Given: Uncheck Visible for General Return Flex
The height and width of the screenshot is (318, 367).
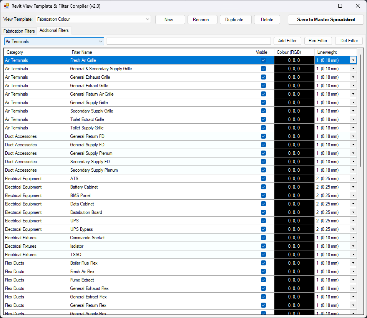Looking at the screenshot, I should 263,305.
